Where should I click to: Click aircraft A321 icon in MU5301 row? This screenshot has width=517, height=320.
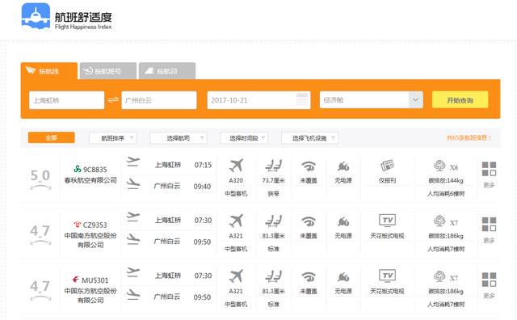click(236, 276)
